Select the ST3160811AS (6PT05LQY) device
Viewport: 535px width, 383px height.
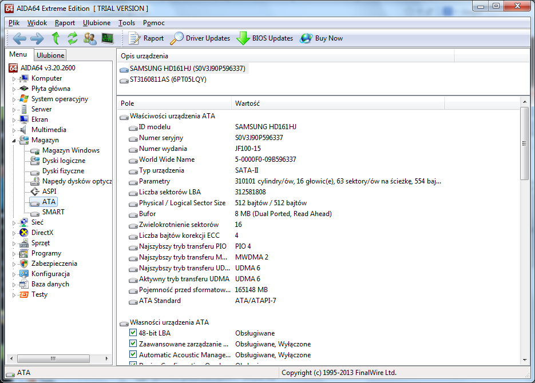tap(168, 79)
